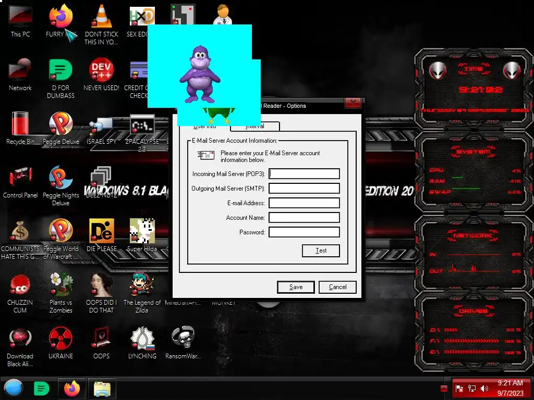Focus the Password field
The image size is (534, 400).
[304, 232]
